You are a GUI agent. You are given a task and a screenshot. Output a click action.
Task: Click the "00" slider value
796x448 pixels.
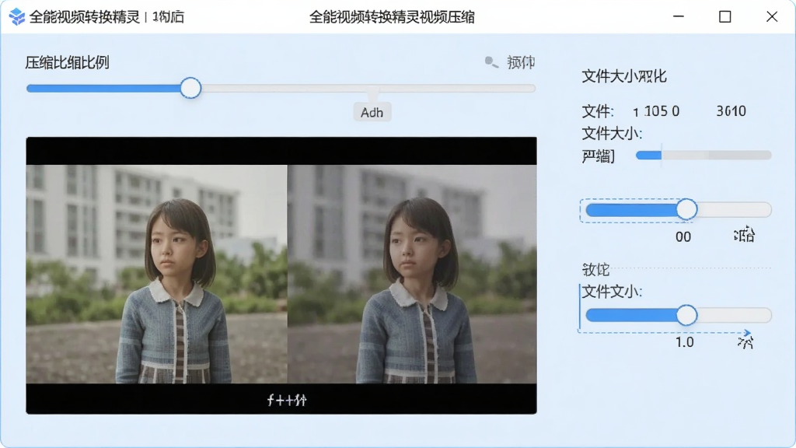[x=683, y=236]
